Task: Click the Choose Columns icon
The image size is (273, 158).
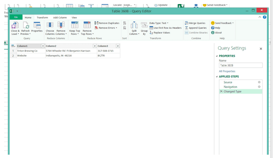Action: pos(50,26)
